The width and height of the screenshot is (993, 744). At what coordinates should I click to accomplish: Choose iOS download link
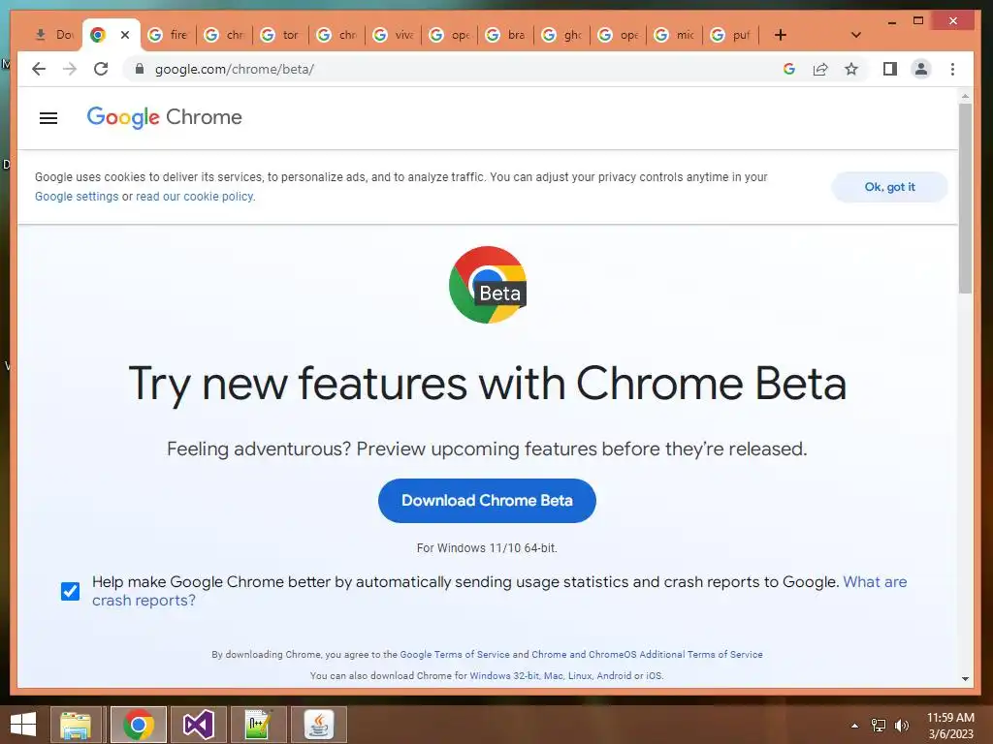point(654,676)
